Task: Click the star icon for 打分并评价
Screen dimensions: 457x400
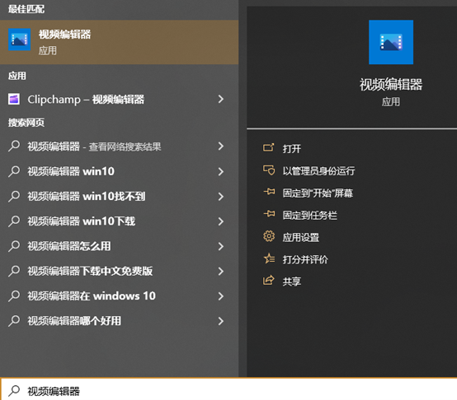Action: click(x=269, y=258)
